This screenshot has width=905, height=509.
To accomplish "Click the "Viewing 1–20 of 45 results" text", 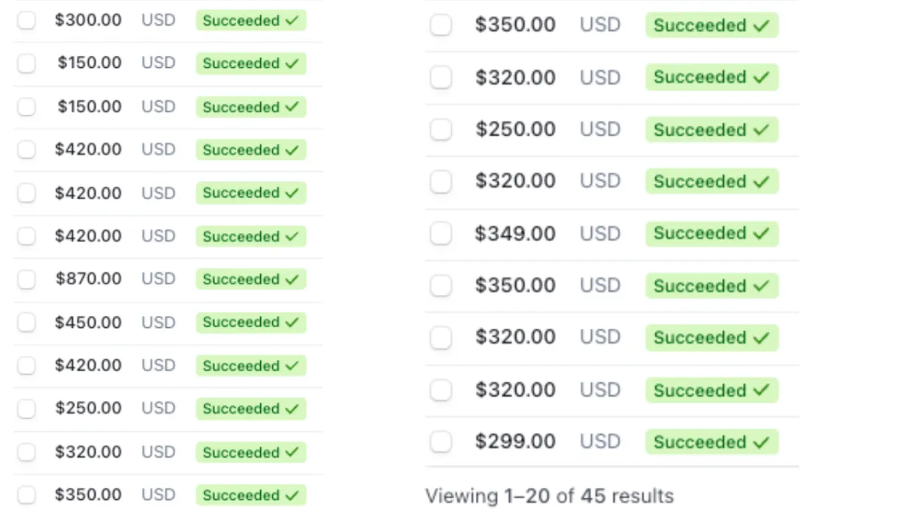I will click(549, 496).
